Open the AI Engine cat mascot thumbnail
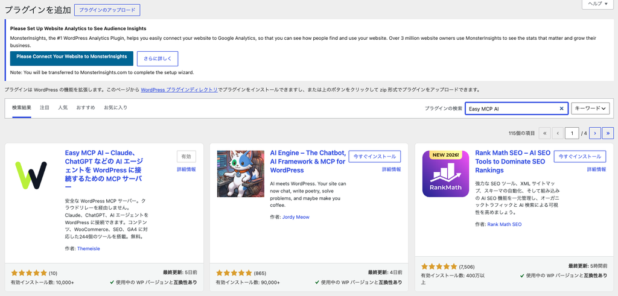The height and width of the screenshot is (296, 618). pyautogui.click(x=240, y=174)
